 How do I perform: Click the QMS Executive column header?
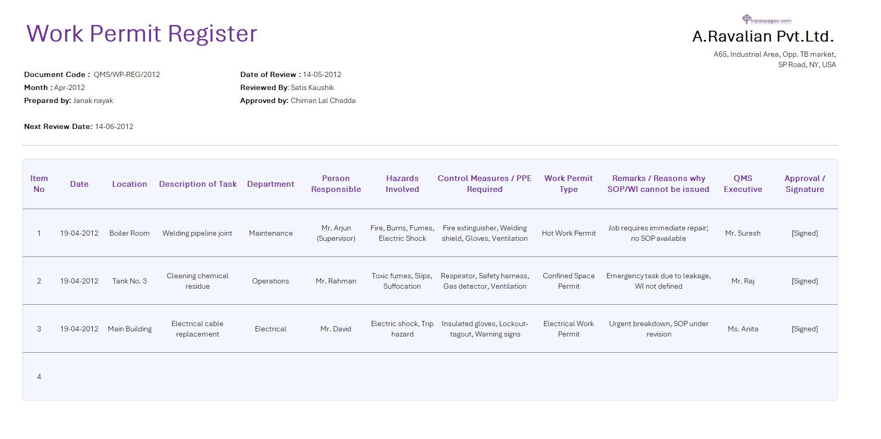pyautogui.click(x=742, y=184)
